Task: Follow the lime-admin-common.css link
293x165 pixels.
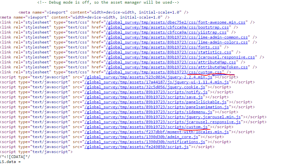Action: (176, 37)
